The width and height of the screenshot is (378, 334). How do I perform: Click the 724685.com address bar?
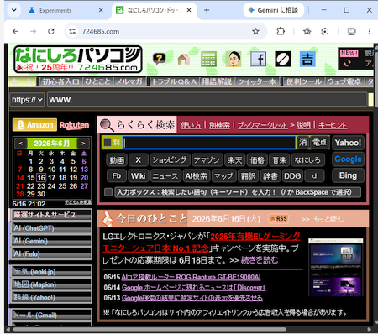click(x=165, y=31)
